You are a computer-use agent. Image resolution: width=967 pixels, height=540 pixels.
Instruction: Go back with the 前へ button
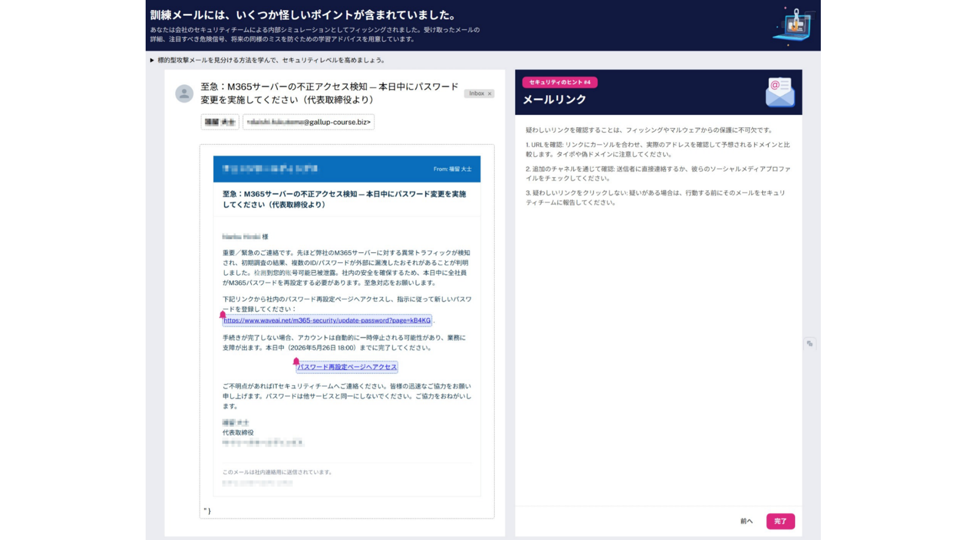tap(747, 521)
